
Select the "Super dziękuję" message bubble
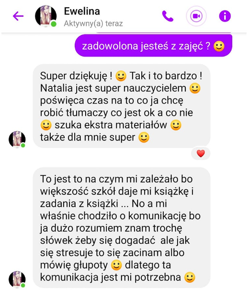point(122,106)
